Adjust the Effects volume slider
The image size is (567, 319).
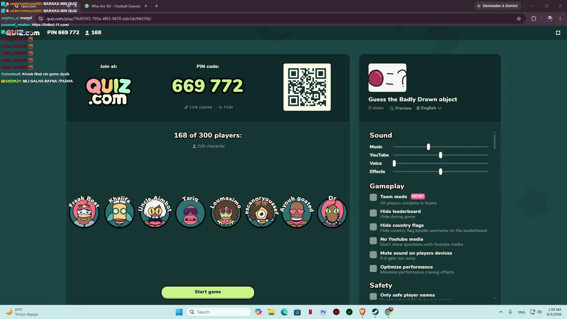pyautogui.click(x=440, y=171)
